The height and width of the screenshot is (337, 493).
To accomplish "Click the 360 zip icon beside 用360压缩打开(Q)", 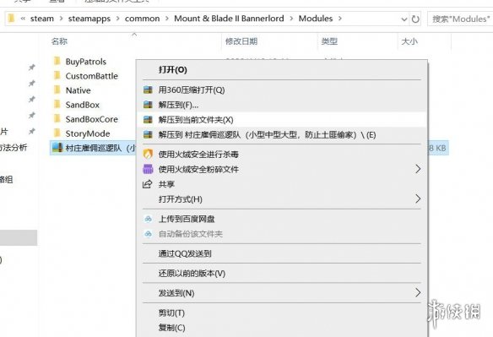I will tap(148, 90).
